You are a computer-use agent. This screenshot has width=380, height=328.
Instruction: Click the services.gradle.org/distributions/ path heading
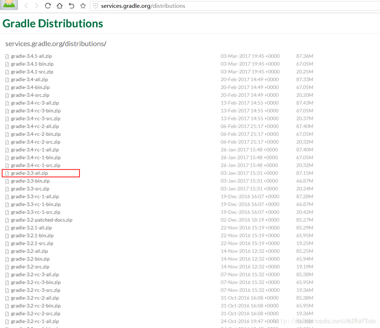click(56, 44)
